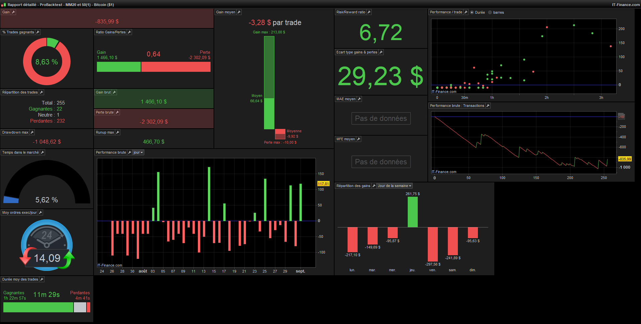Screen dimensions: 641x324
Task: Click the IT-Finance.com link at top right
Action: pyautogui.click(x=626, y=5)
